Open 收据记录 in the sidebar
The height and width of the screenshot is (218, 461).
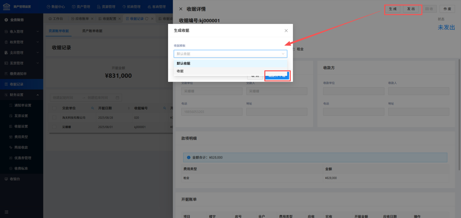pyautogui.click(x=22, y=84)
